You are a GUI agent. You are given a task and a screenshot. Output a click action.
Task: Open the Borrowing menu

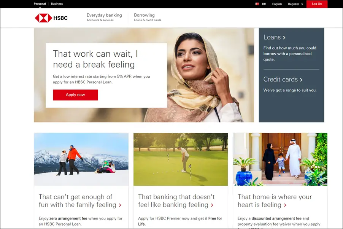click(148, 17)
